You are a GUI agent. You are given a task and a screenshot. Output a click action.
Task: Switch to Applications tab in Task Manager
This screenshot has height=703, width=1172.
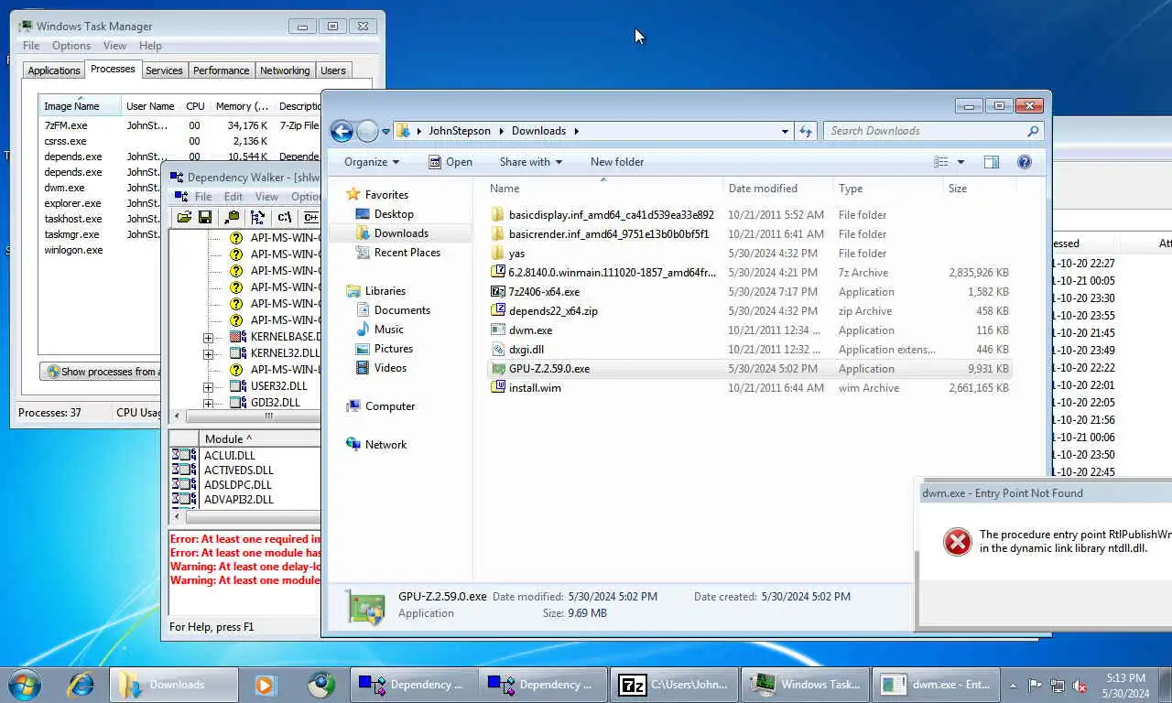pos(54,70)
